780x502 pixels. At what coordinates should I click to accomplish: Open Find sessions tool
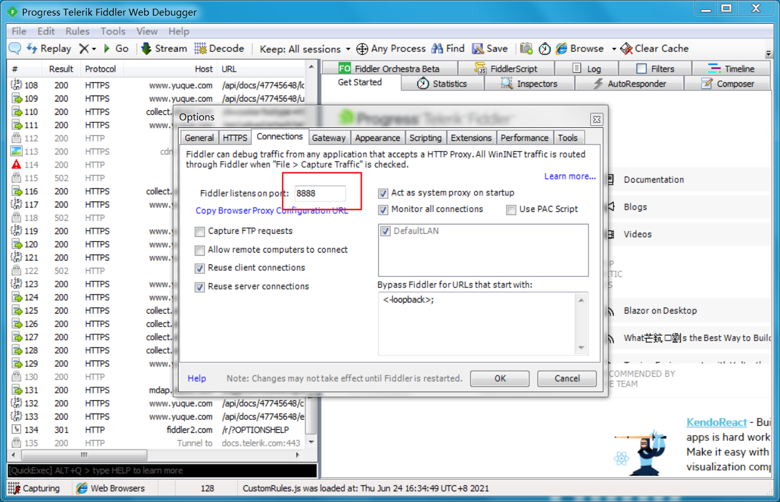[448, 48]
